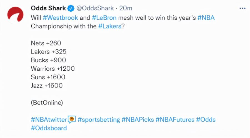Open the #Oddsboard hashtag
Viewport: 250px width, 138px height.
point(49,128)
